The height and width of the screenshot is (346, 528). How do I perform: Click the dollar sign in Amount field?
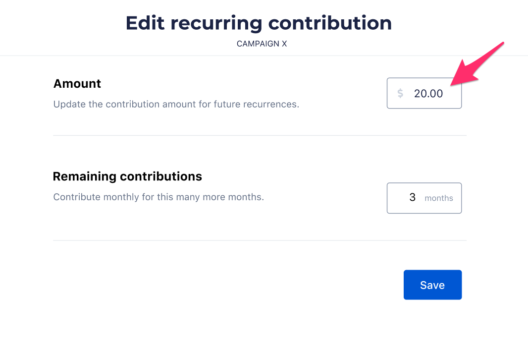400,93
